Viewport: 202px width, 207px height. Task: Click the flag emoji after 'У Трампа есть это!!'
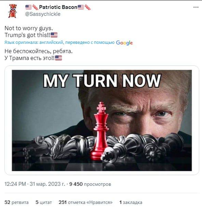[x=59, y=58]
